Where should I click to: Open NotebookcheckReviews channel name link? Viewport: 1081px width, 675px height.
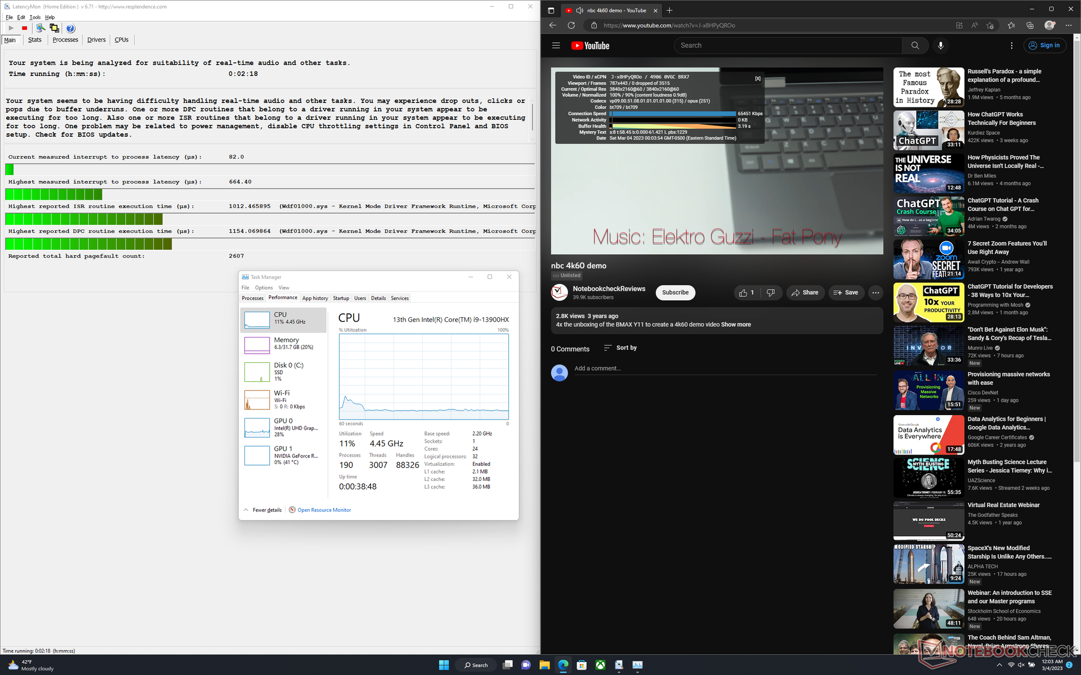(x=609, y=289)
